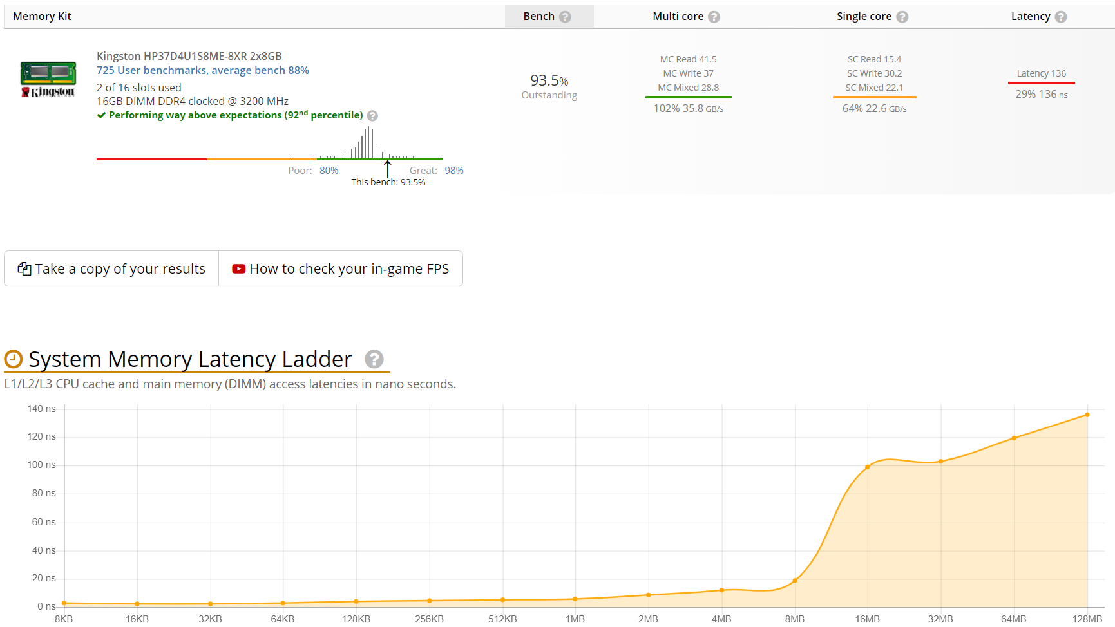This screenshot has width=1115, height=627.
Task: Open help icon beside System Memory Latency Ladder
Action: point(374,359)
